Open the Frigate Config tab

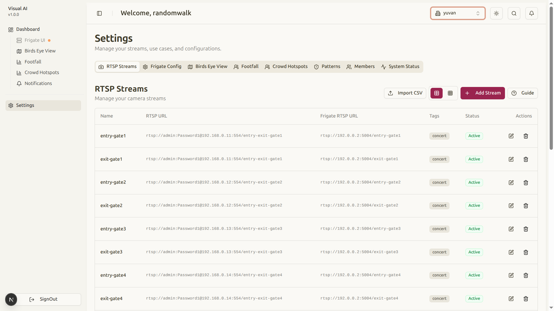(x=162, y=67)
